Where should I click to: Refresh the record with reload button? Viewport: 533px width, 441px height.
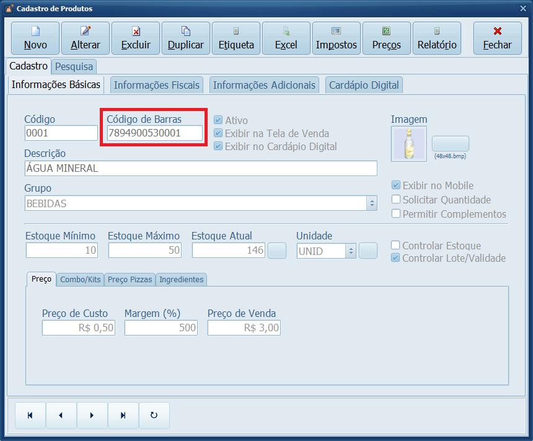point(154,416)
